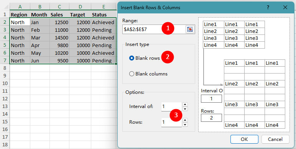Click the Sales header cell

point(59,15)
